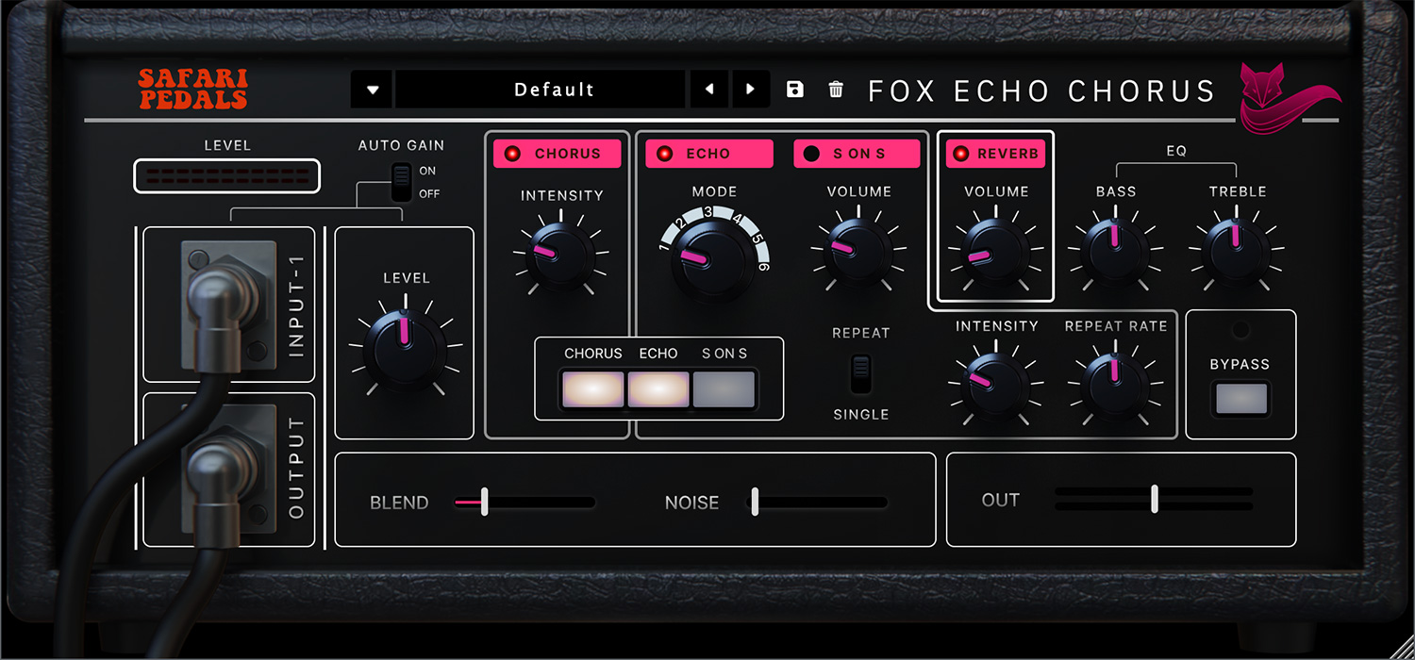Click the bypass indicator LED
The image size is (1415, 660).
(x=1240, y=330)
